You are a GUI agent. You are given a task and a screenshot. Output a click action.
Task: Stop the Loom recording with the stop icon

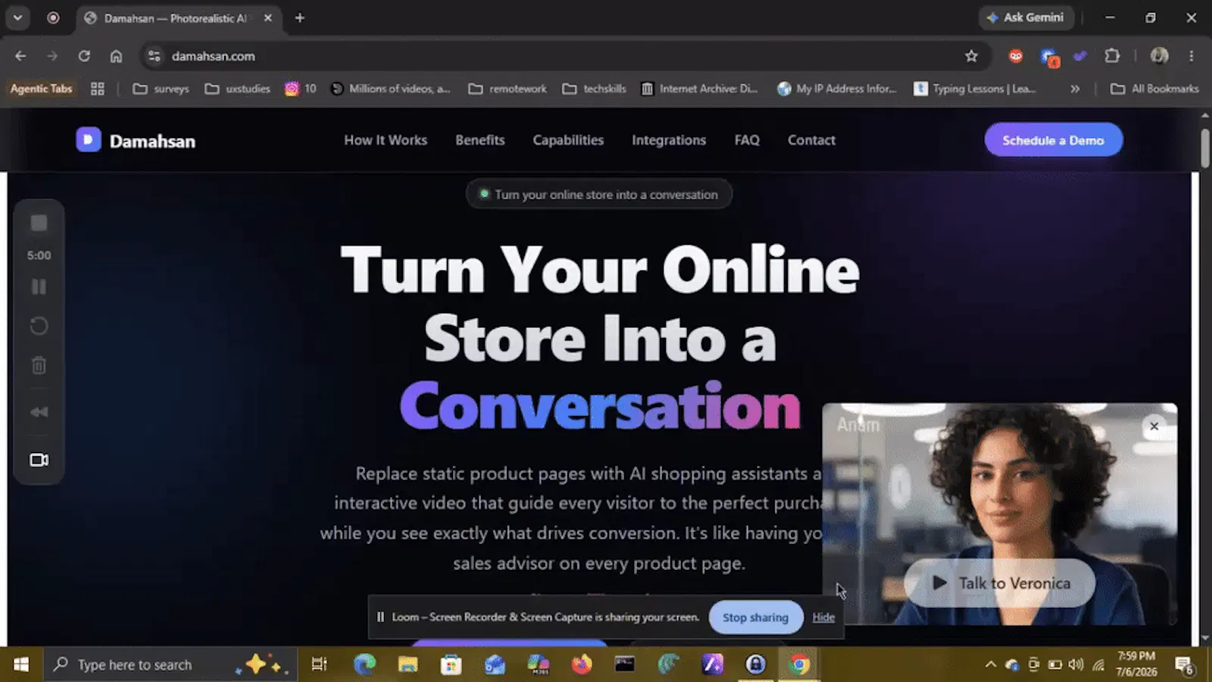pos(39,223)
